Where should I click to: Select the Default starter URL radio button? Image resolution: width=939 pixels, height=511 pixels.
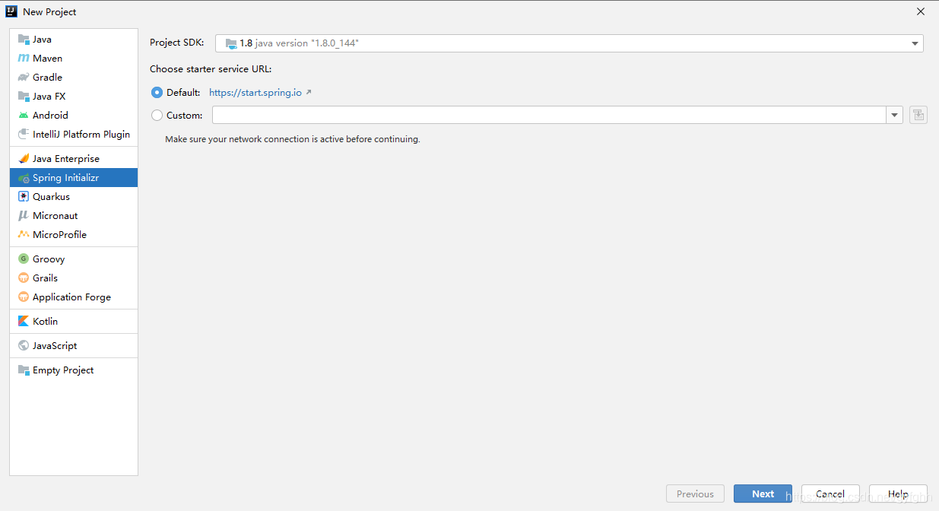[x=157, y=92]
